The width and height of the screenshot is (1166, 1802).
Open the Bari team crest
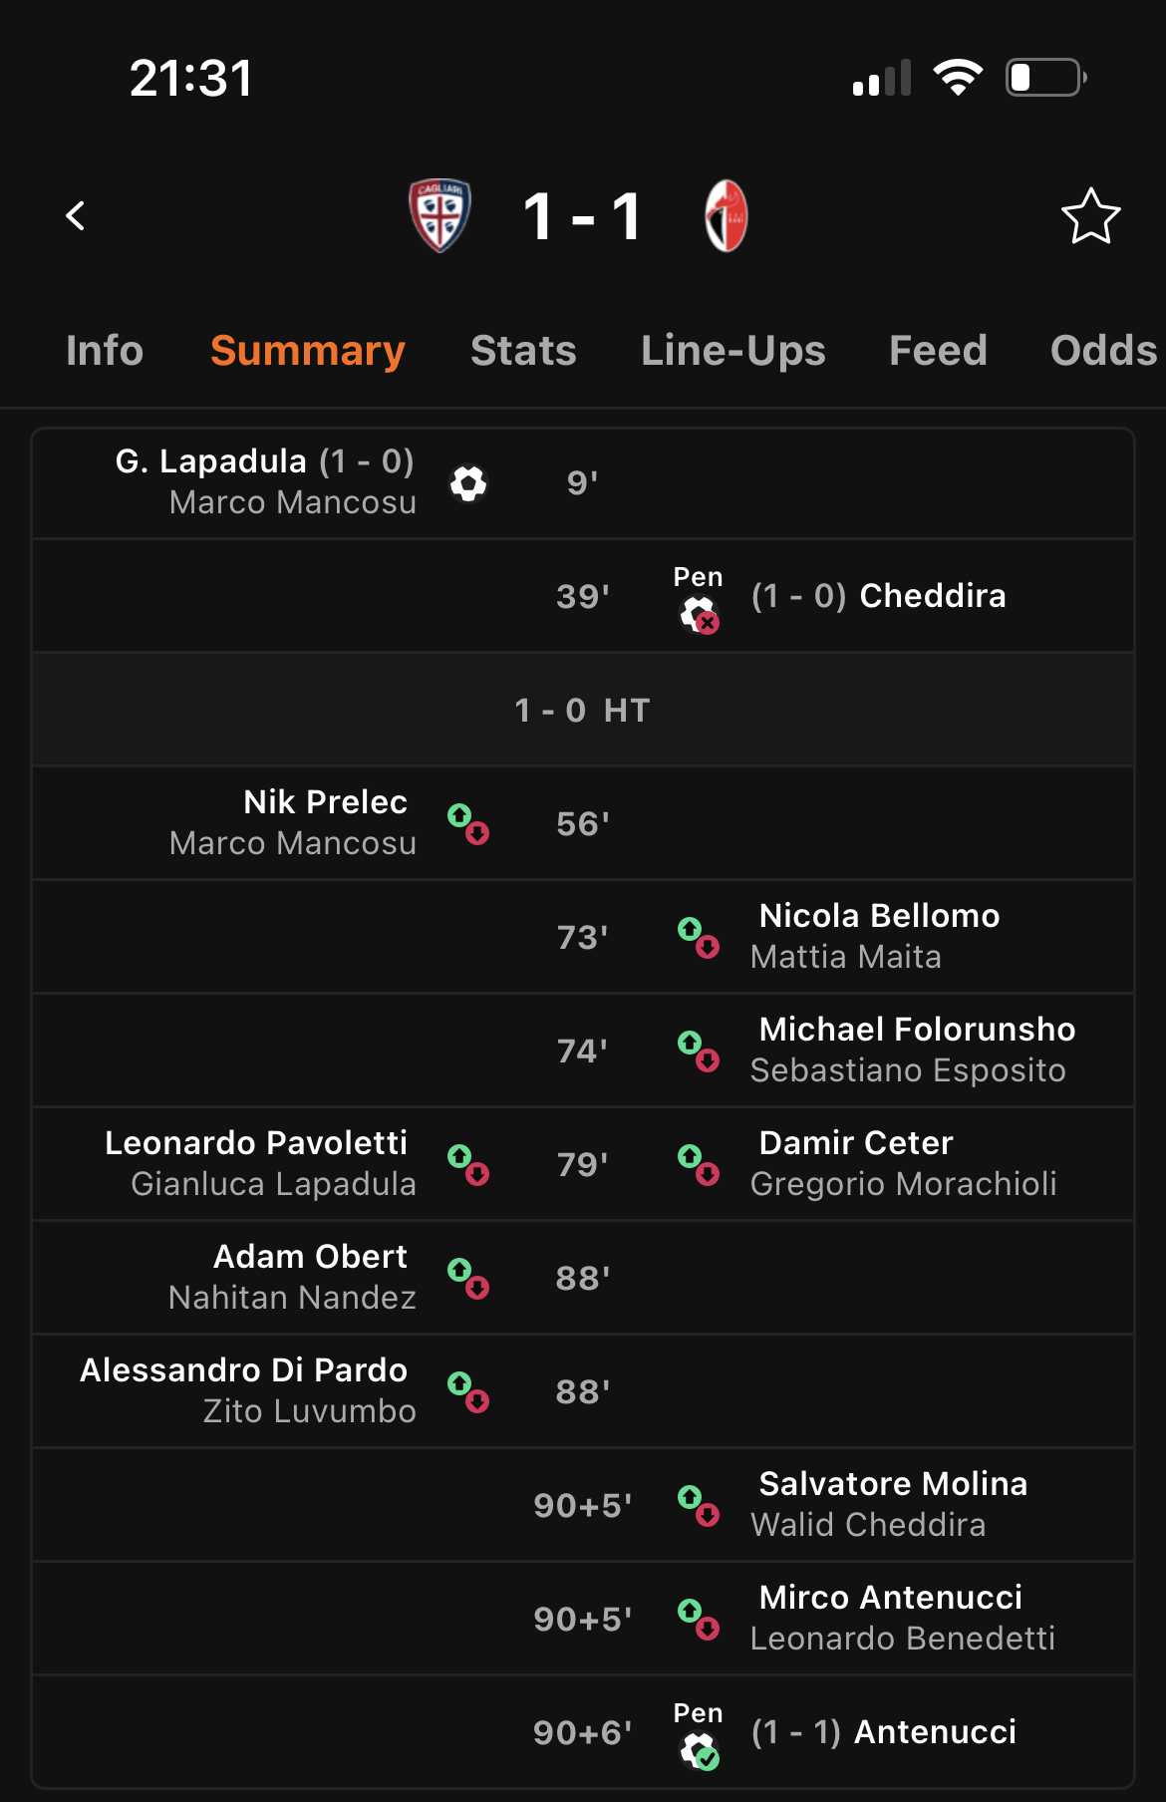point(726,215)
